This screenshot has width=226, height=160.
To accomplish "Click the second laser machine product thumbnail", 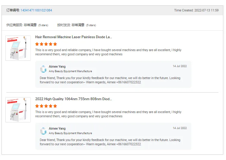I will (x=18, y=110).
